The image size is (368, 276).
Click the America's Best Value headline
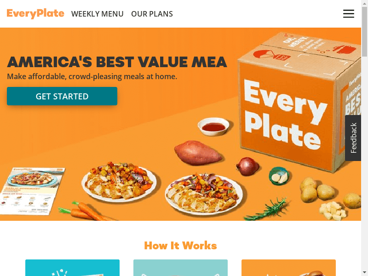click(x=117, y=62)
